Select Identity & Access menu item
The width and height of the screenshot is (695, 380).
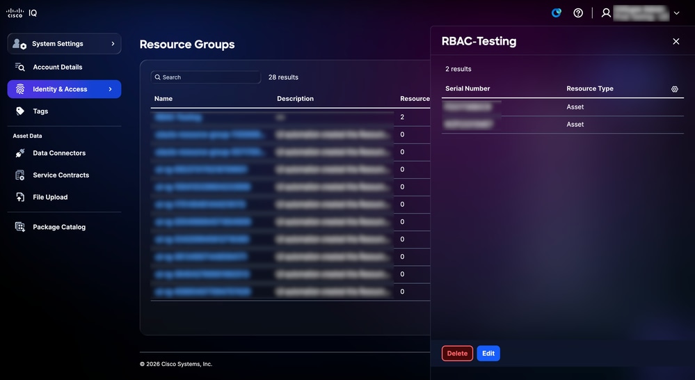coord(64,89)
